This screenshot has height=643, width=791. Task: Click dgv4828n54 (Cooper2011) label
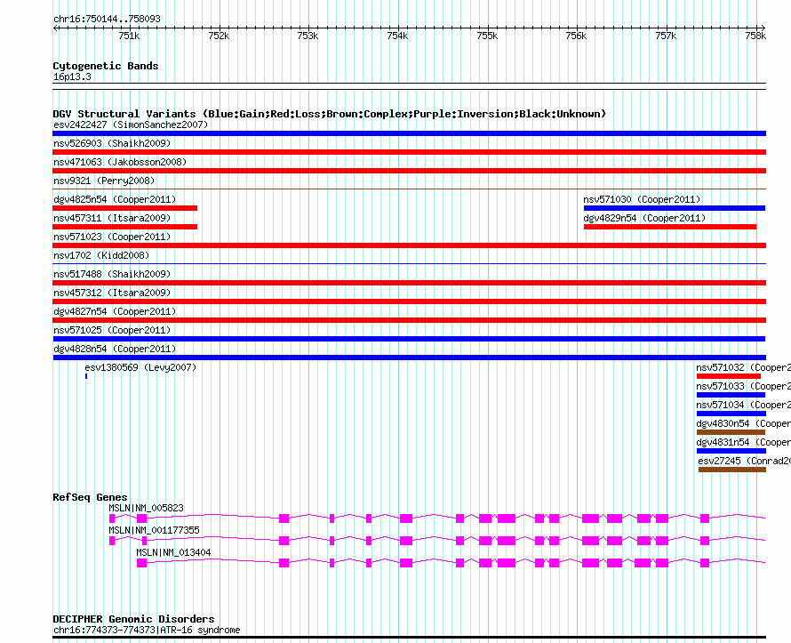click(x=115, y=349)
